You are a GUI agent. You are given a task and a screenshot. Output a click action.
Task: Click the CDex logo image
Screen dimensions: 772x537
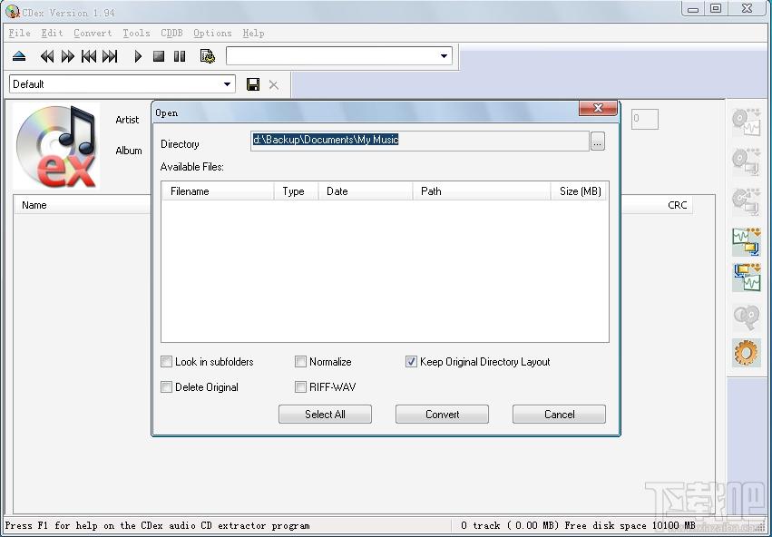tap(56, 146)
